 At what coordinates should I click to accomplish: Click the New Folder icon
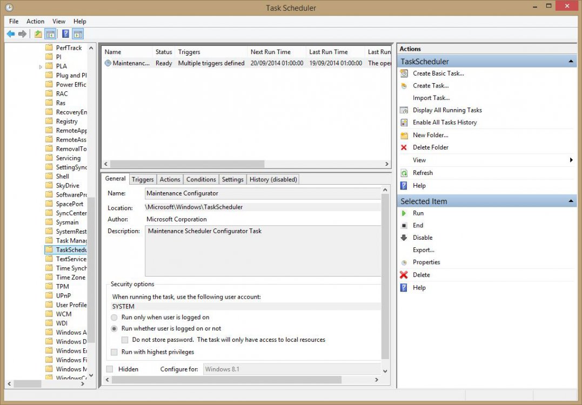[404, 135]
